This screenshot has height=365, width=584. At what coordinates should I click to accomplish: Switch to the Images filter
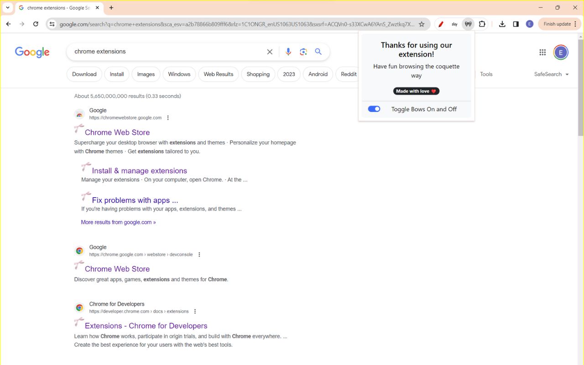click(x=146, y=74)
